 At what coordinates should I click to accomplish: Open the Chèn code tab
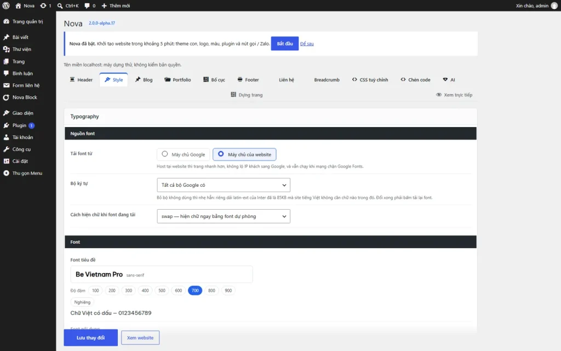pos(415,80)
